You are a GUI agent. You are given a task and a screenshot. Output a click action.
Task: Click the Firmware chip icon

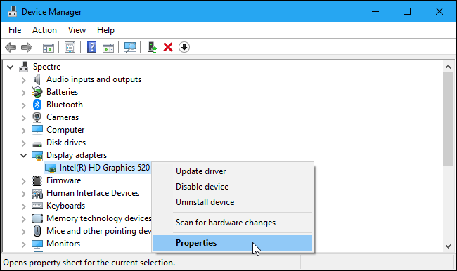pyautogui.click(x=37, y=180)
